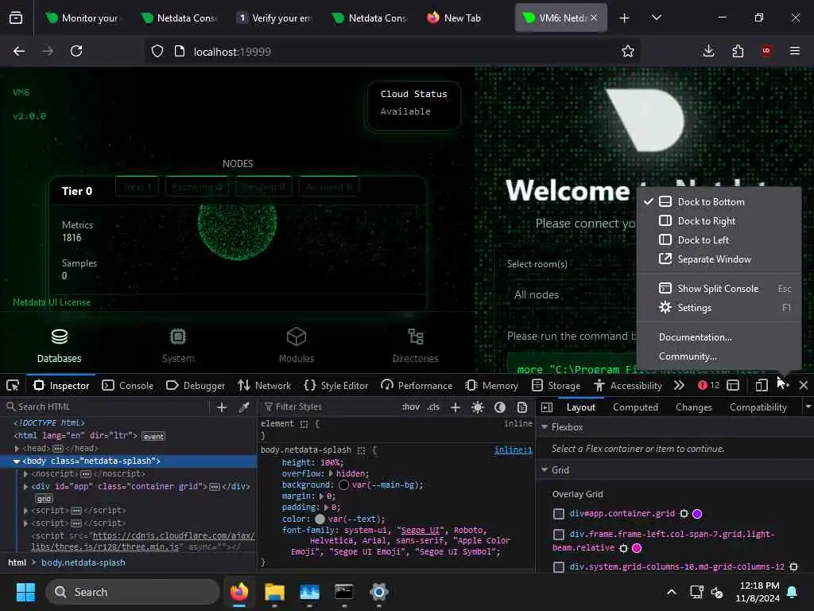Enable overlay for div.frame.frame-left grid
Viewport: 814px width, 611px height.
559,535
